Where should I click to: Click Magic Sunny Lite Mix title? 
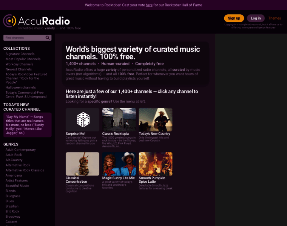tap(119, 178)
